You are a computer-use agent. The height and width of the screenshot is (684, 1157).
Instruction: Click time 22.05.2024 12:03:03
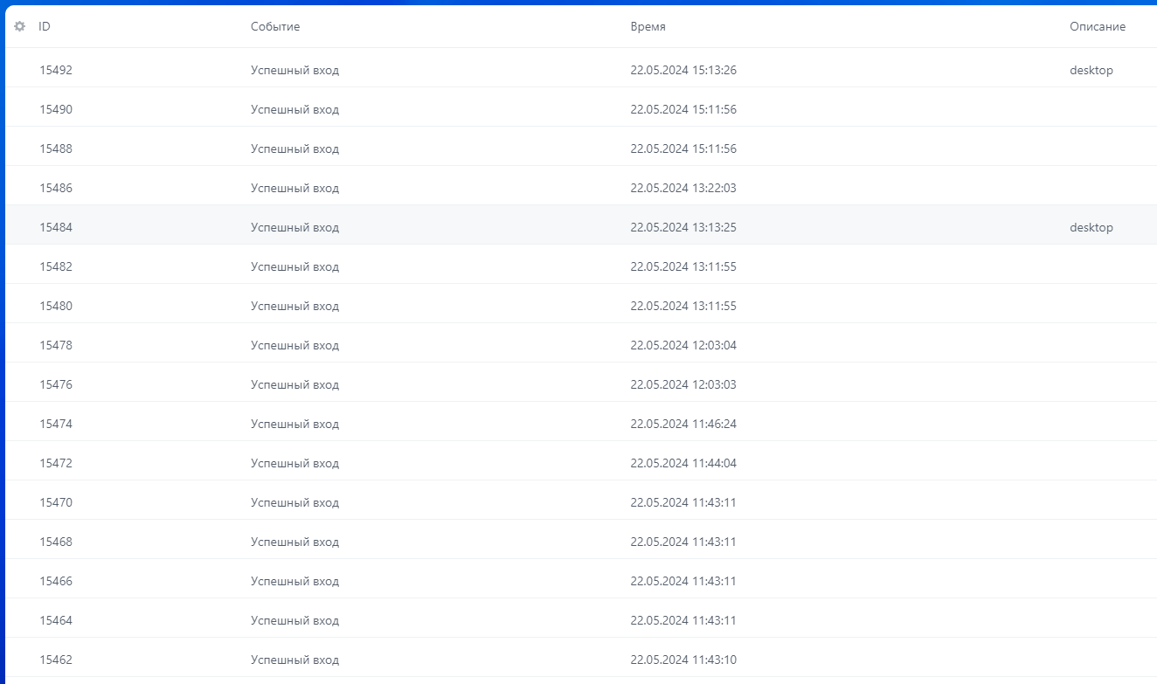[x=683, y=384]
